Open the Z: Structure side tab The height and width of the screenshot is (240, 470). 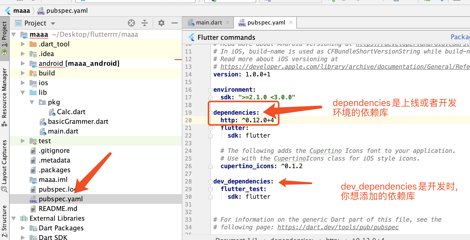(x=4, y=221)
